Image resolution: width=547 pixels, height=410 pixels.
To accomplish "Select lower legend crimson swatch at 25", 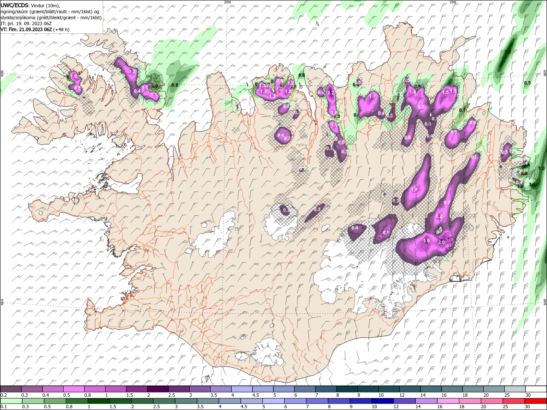I will tap(514, 401).
